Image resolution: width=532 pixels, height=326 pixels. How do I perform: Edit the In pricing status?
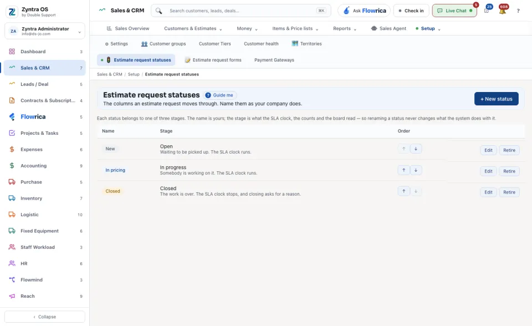click(488, 171)
